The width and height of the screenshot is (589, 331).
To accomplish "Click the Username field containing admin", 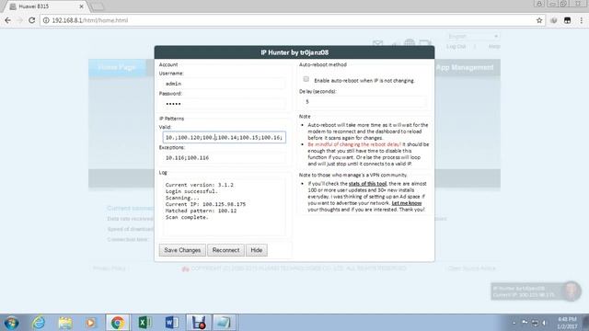I will pyautogui.click(x=225, y=84).
